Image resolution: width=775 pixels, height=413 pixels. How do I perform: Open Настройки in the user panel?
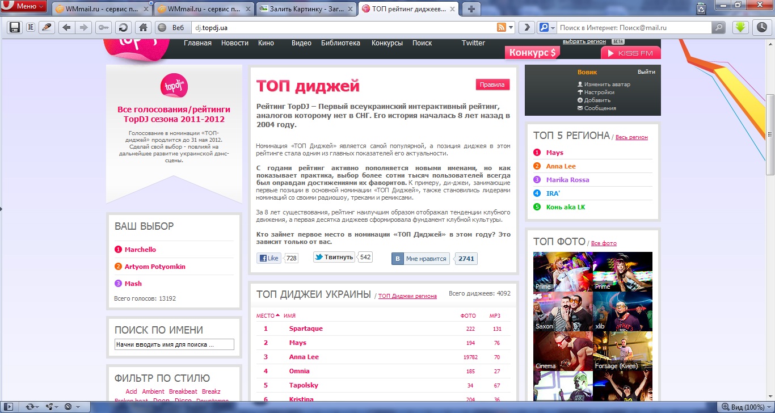tap(599, 92)
